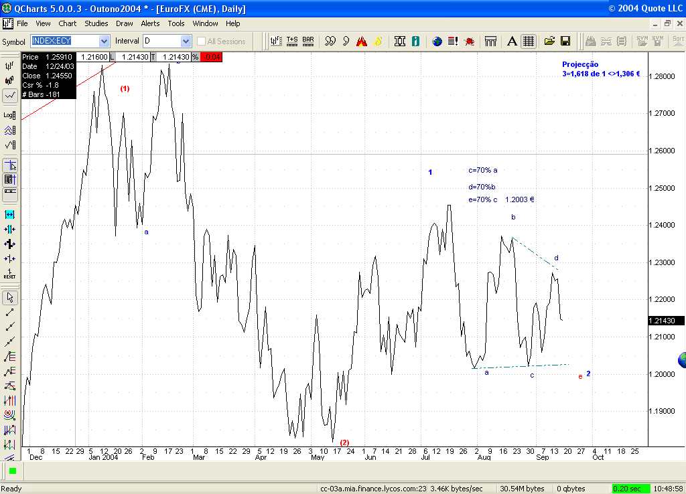Open the Symbol dropdown showing INDEX:ECY
Viewport: 686px width, 494px height.
(105, 41)
